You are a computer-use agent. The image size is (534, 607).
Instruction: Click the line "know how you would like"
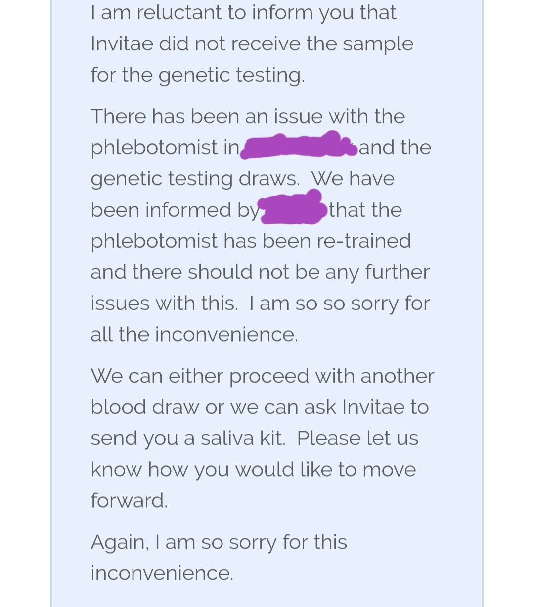click(253, 470)
